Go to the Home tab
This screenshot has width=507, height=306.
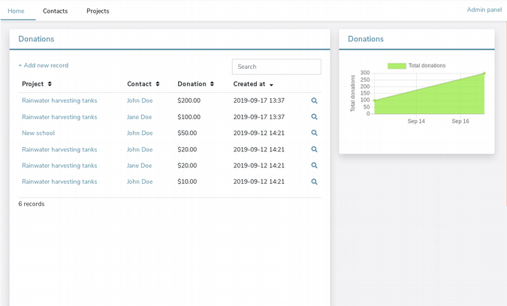(16, 11)
